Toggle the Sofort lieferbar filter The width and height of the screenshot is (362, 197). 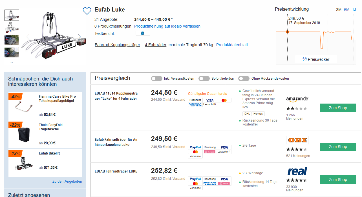pos(204,79)
